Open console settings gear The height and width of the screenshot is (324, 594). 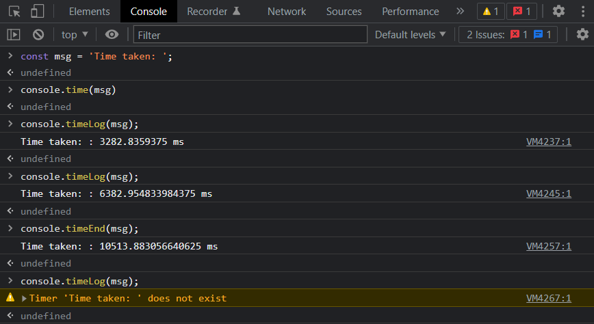click(582, 35)
